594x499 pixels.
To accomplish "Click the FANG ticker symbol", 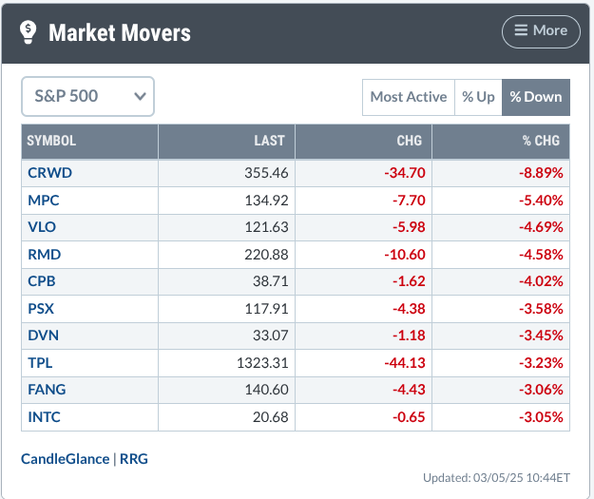I will click(x=47, y=390).
